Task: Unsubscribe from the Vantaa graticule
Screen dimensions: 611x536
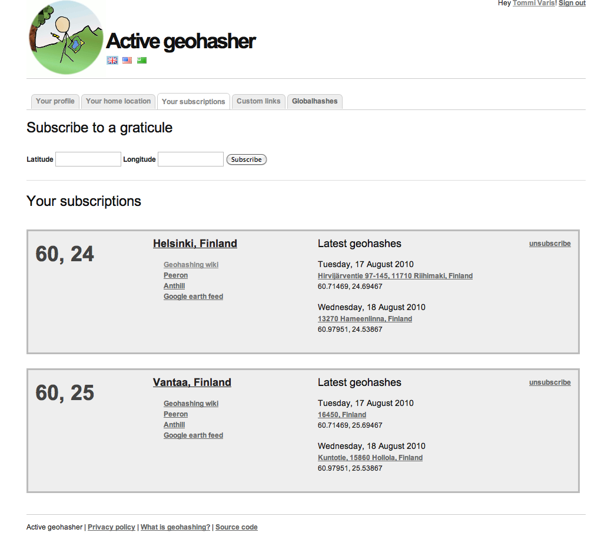Action: pyautogui.click(x=550, y=382)
